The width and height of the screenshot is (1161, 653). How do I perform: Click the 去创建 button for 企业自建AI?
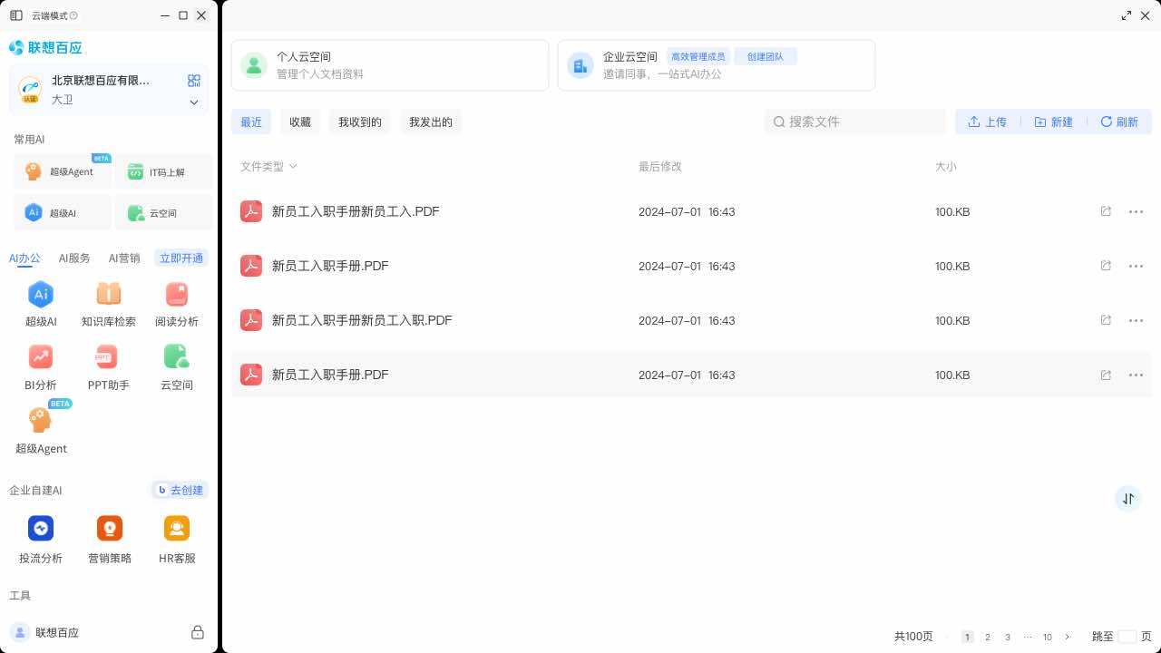click(x=180, y=490)
